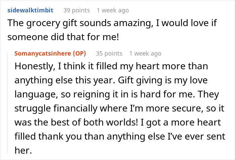Click the 39 points score

coord(76,10)
